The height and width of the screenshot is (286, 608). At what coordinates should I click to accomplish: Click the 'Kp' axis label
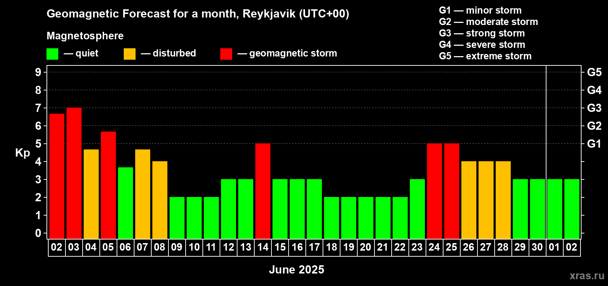click(x=23, y=153)
